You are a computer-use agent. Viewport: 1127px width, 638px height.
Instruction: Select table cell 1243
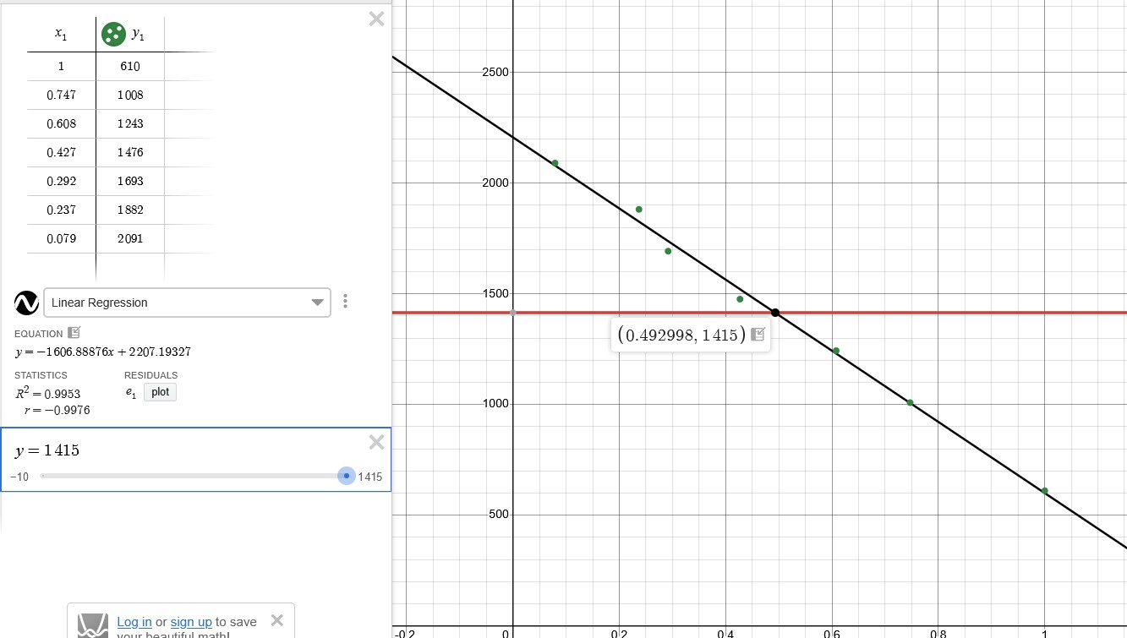[x=130, y=124]
